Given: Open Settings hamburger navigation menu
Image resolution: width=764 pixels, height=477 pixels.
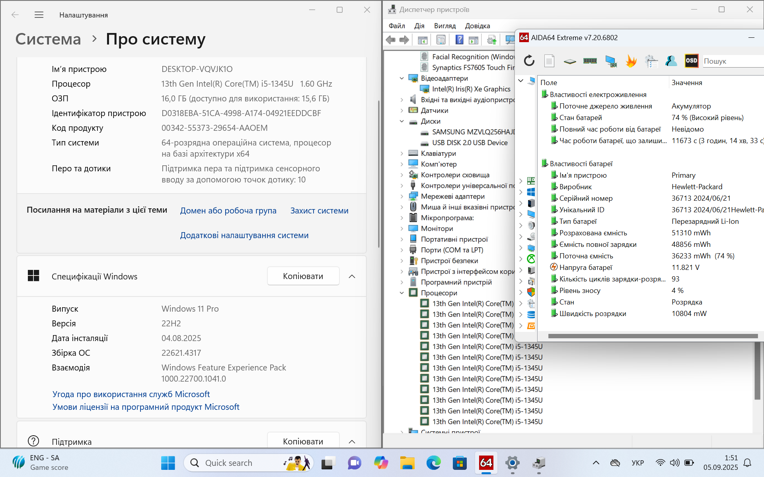Looking at the screenshot, I should (x=39, y=15).
